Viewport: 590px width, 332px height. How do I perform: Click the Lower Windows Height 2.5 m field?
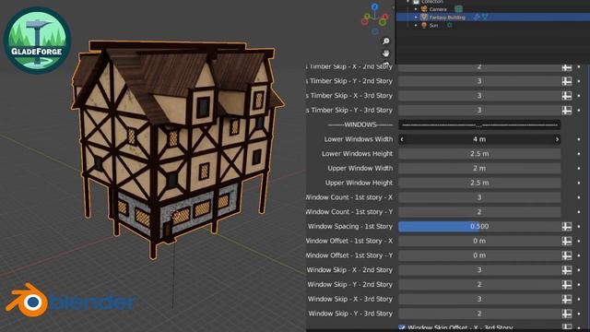click(479, 154)
